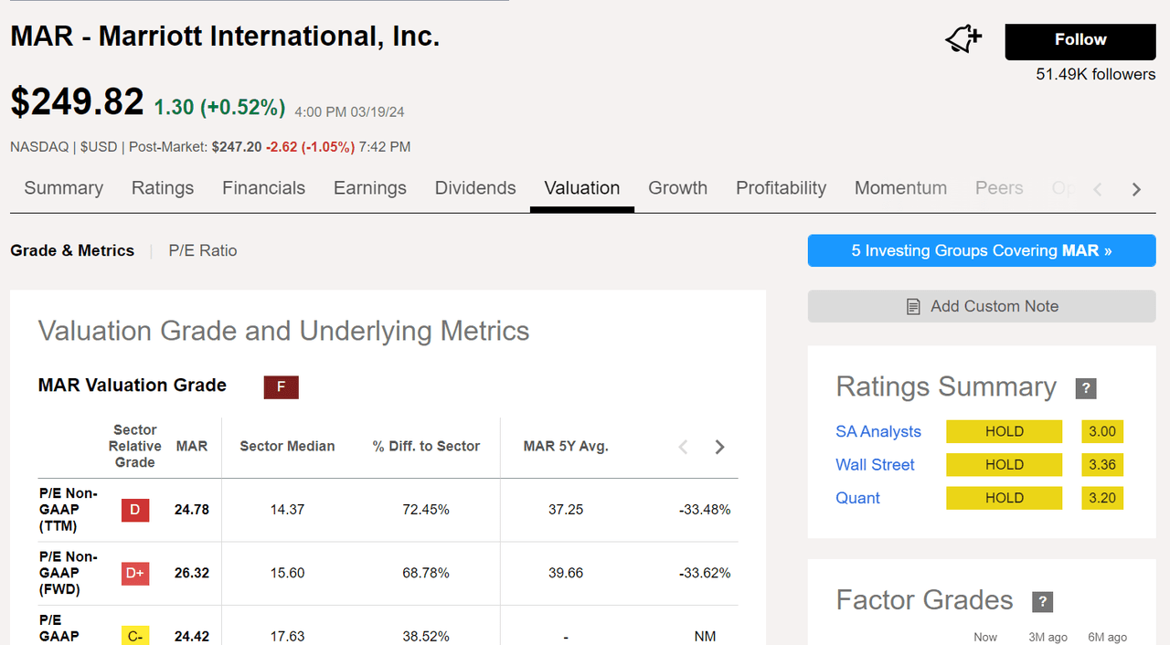Click the MAR Valuation Grade label

point(133,386)
